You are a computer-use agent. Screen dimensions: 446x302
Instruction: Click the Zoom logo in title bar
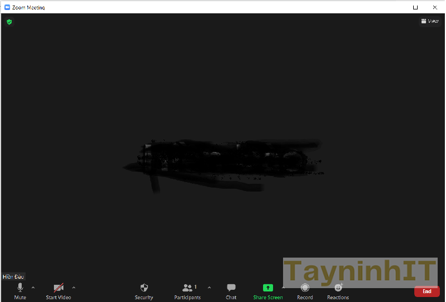click(7, 8)
